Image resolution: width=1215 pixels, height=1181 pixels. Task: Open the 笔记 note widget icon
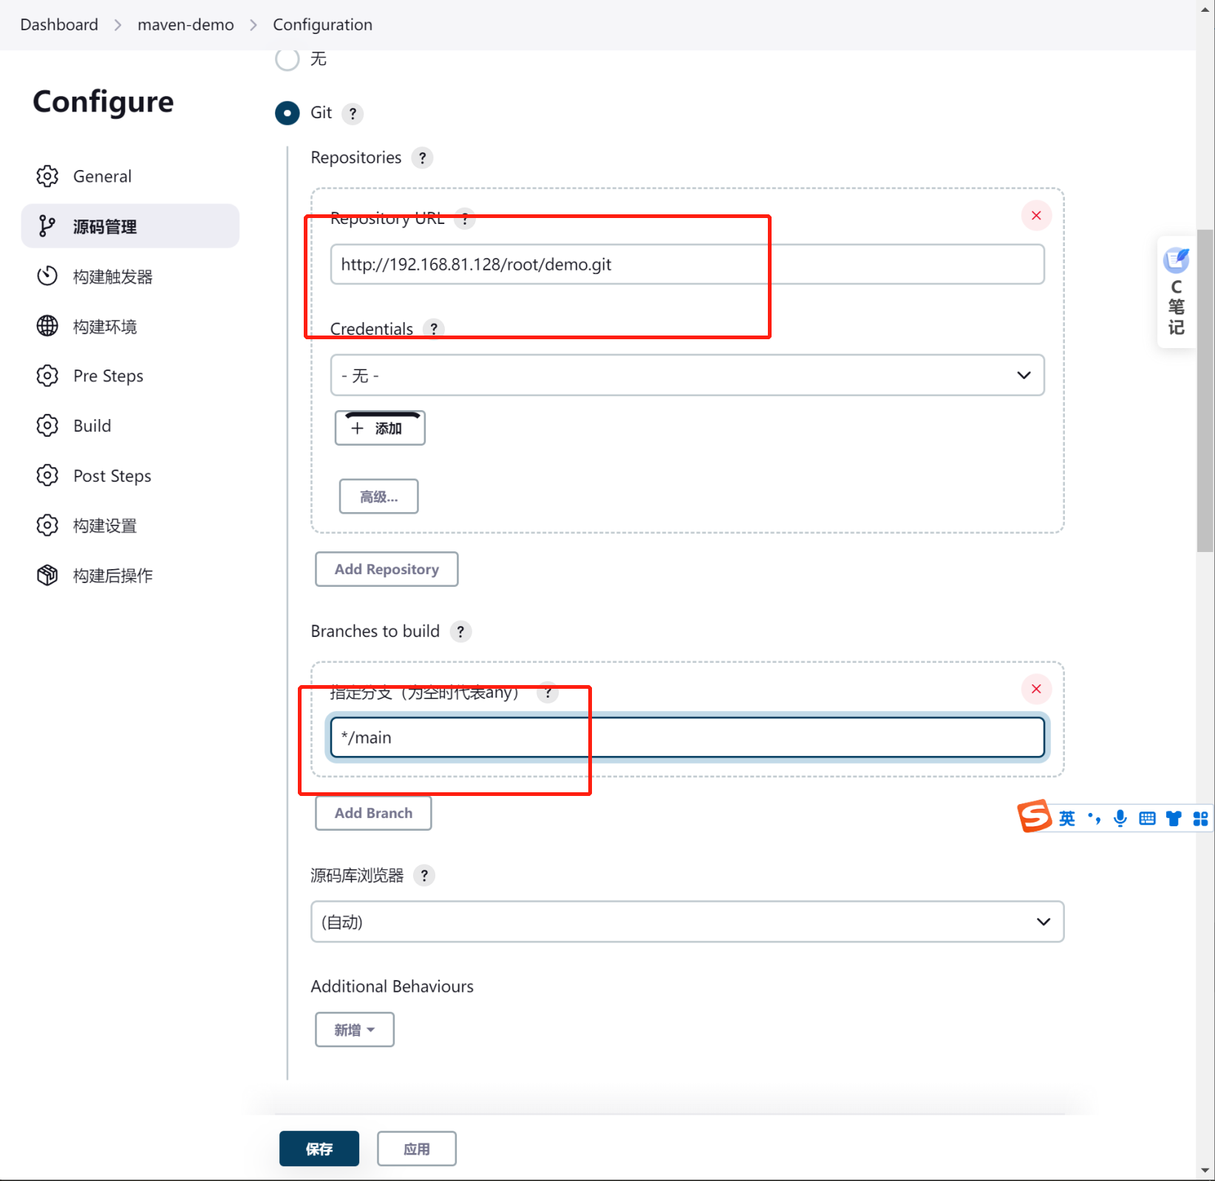[1176, 261]
